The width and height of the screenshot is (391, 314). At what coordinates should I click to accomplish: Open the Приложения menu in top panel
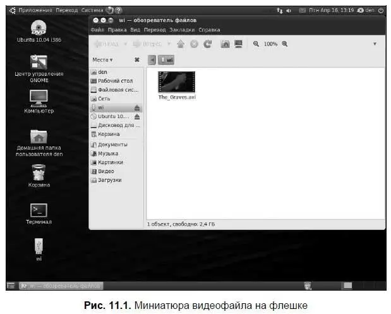coord(34,11)
